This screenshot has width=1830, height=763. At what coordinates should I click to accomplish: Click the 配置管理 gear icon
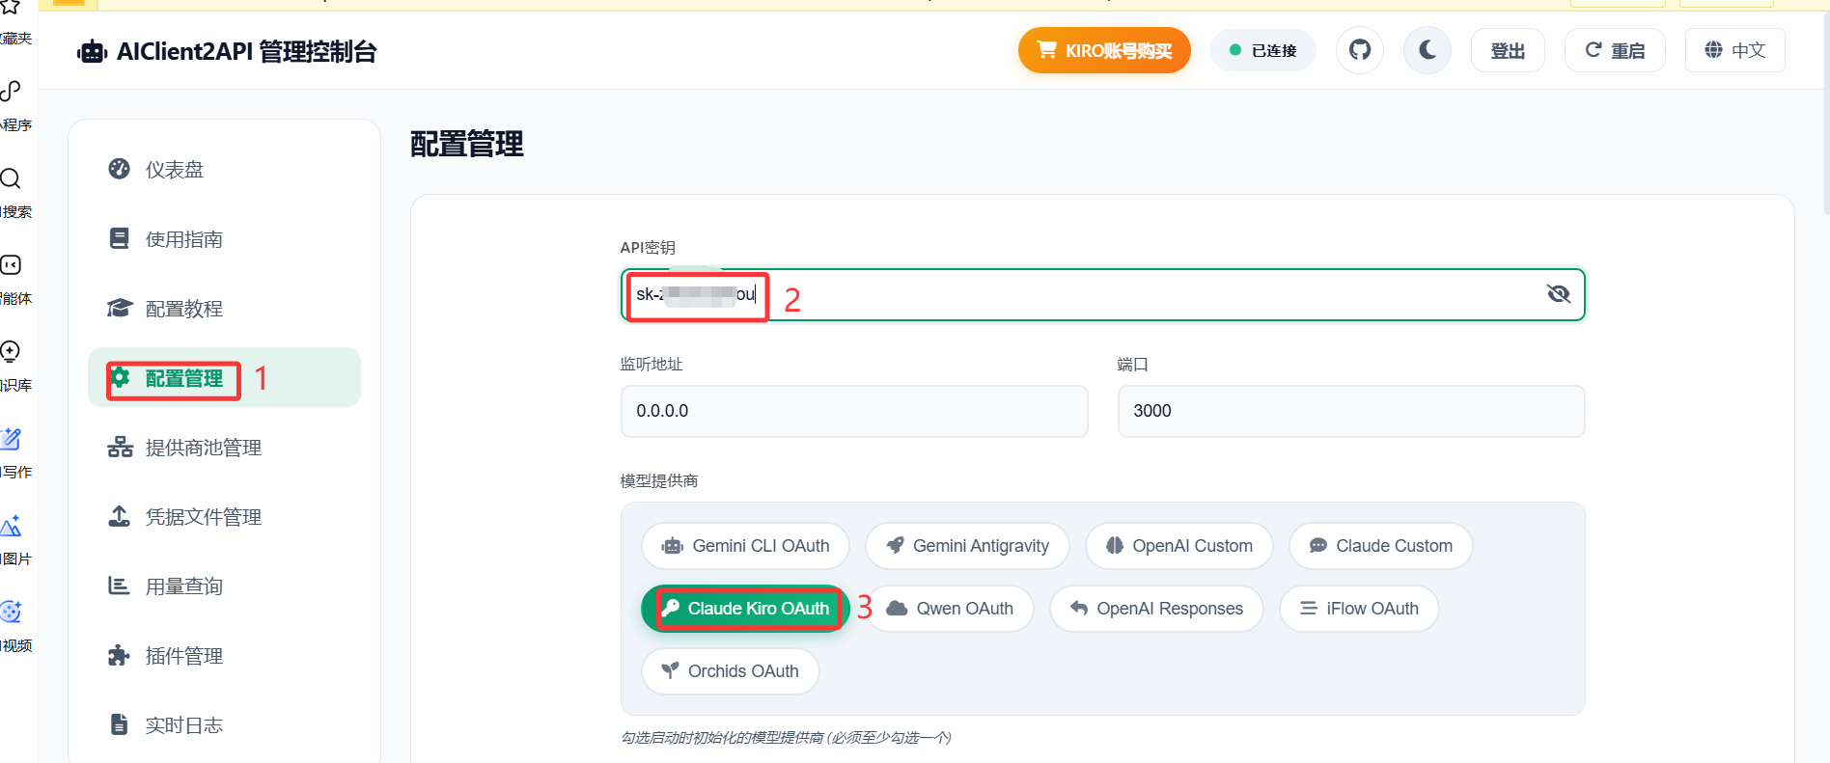(120, 376)
